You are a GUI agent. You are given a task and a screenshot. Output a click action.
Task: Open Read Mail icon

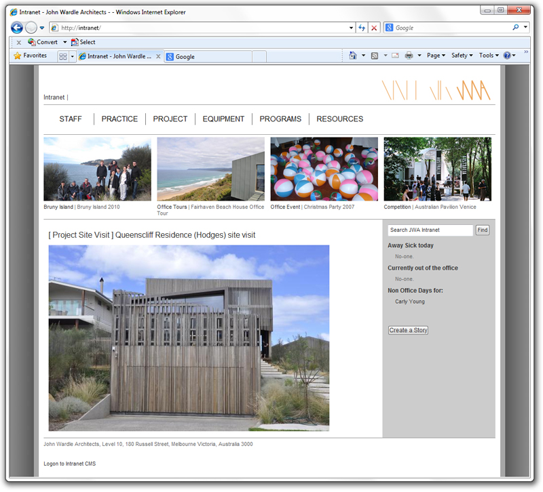(x=394, y=55)
